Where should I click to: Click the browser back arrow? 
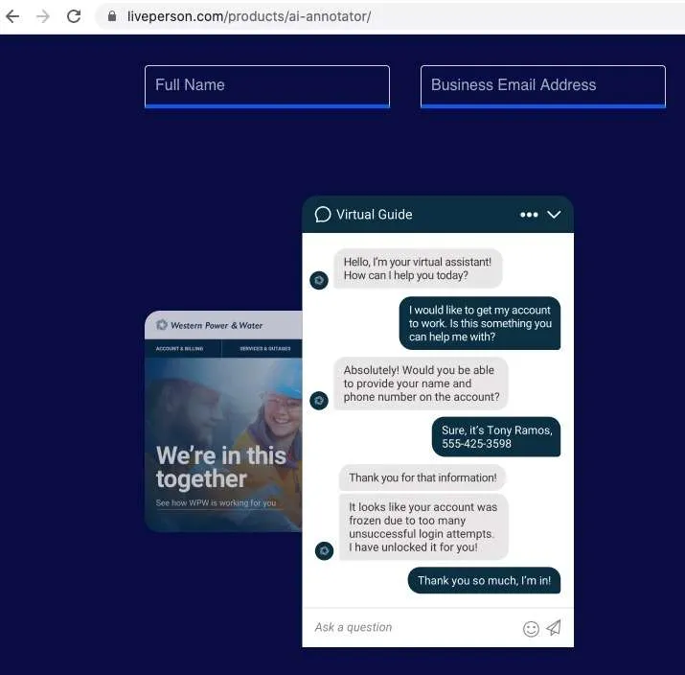click(12, 16)
